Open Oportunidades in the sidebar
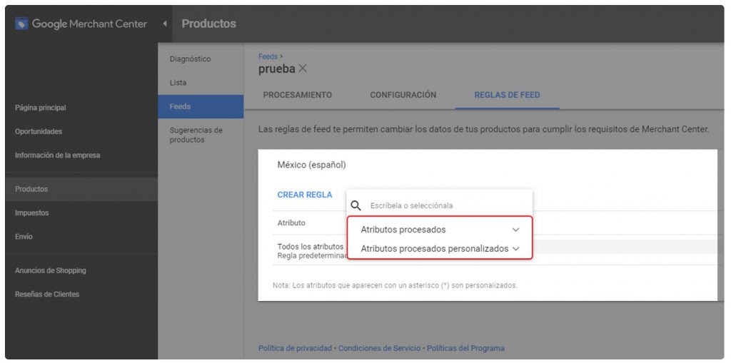The height and width of the screenshot is (363, 731). coord(39,131)
